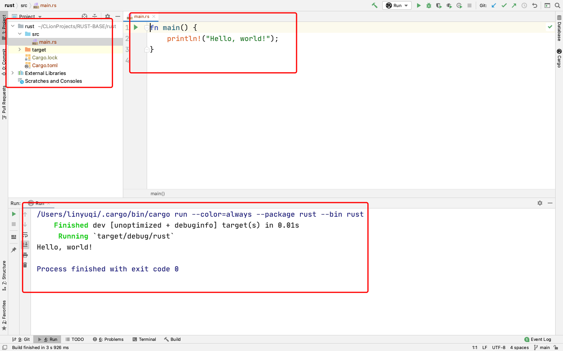Click Git Rollback undo icon
The image size is (563, 351).
pyautogui.click(x=534, y=5)
